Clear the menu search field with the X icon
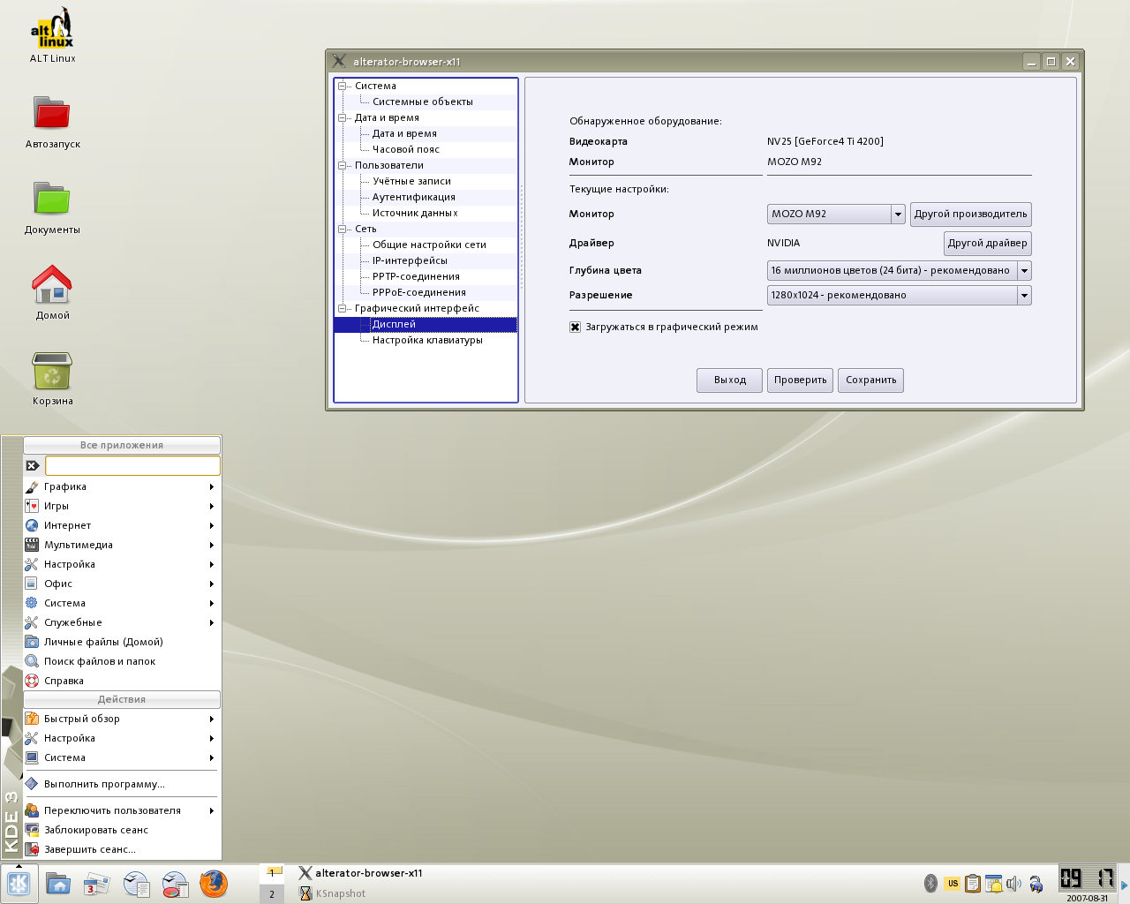1130x904 pixels. point(33,465)
